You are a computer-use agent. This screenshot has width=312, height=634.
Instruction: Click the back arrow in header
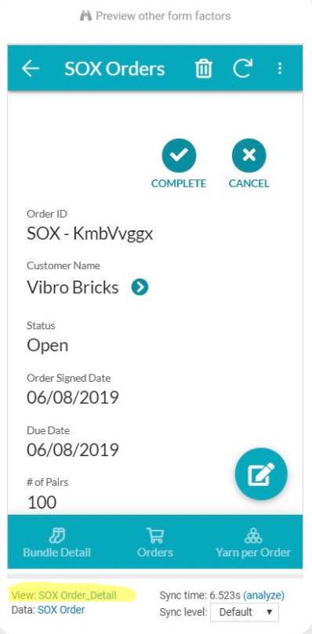pos(31,69)
